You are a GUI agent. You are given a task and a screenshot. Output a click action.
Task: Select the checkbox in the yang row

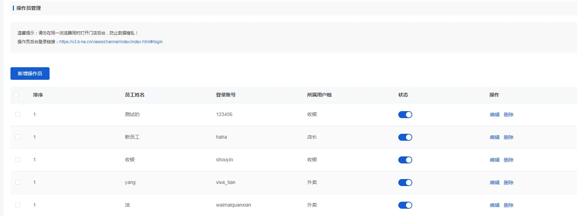pyautogui.click(x=18, y=182)
